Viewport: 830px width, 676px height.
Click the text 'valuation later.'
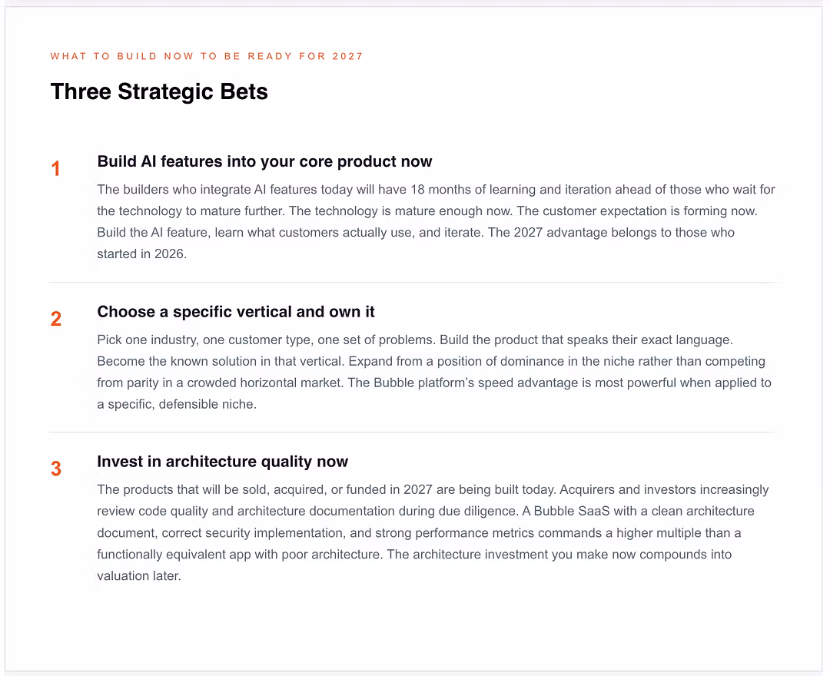click(138, 576)
